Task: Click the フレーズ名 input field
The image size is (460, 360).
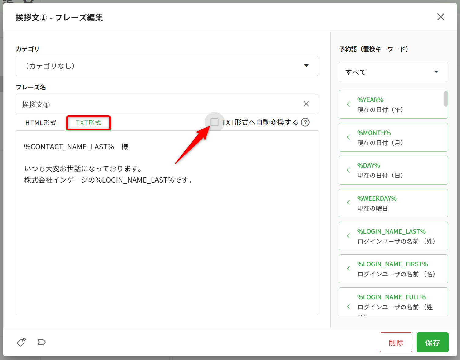Action: pyautogui.click(x=159, y=104)
